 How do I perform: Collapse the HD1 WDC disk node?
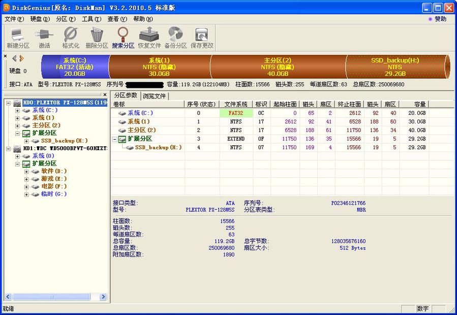(9, 149)
